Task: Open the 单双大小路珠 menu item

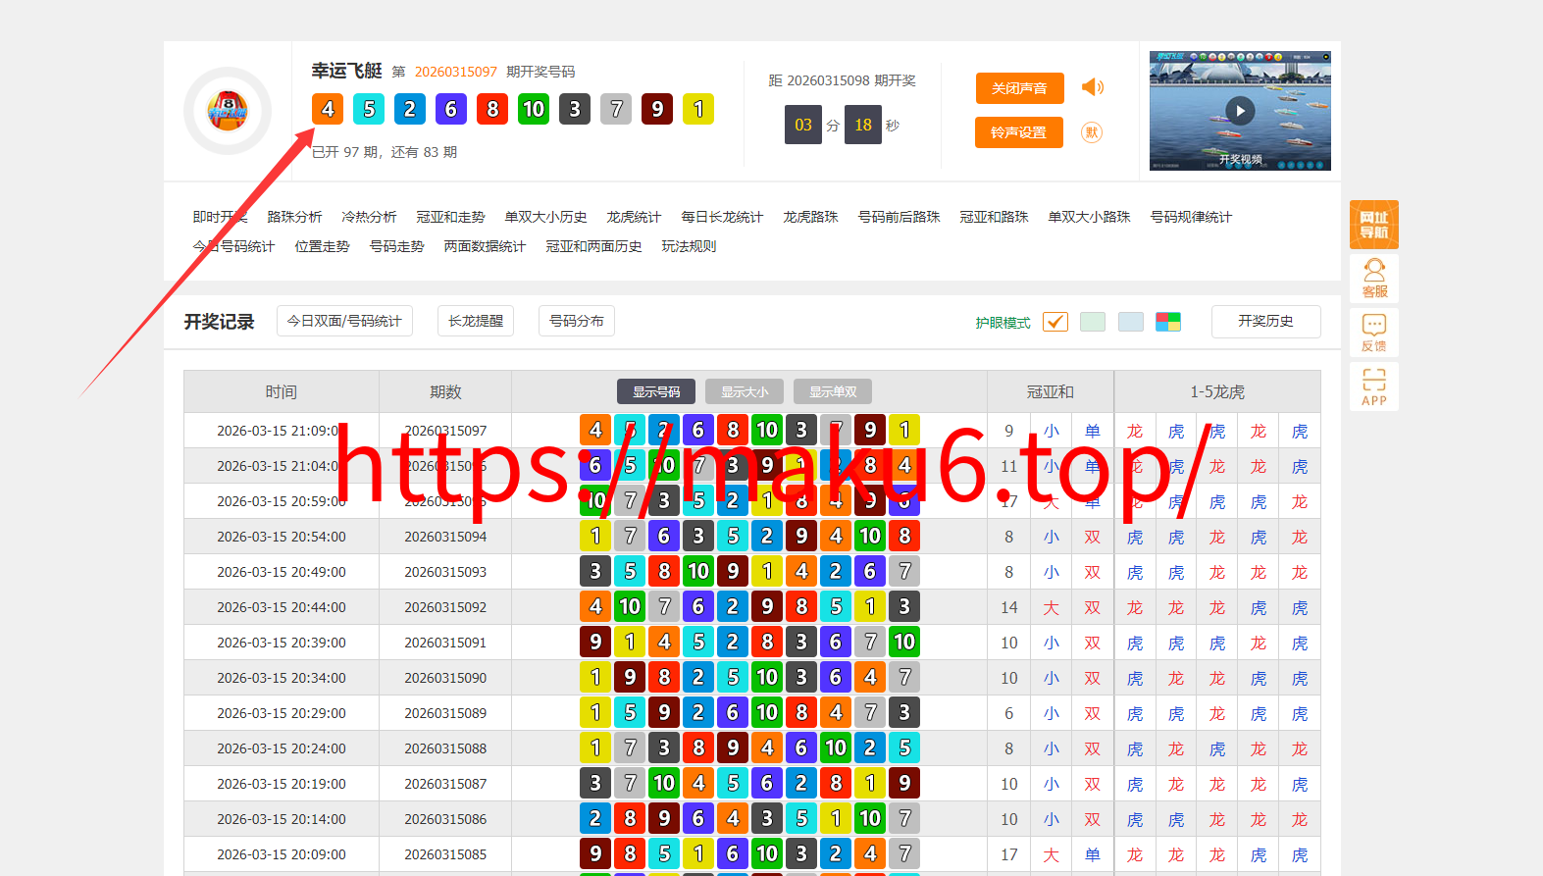Action: click(1089, 217)
